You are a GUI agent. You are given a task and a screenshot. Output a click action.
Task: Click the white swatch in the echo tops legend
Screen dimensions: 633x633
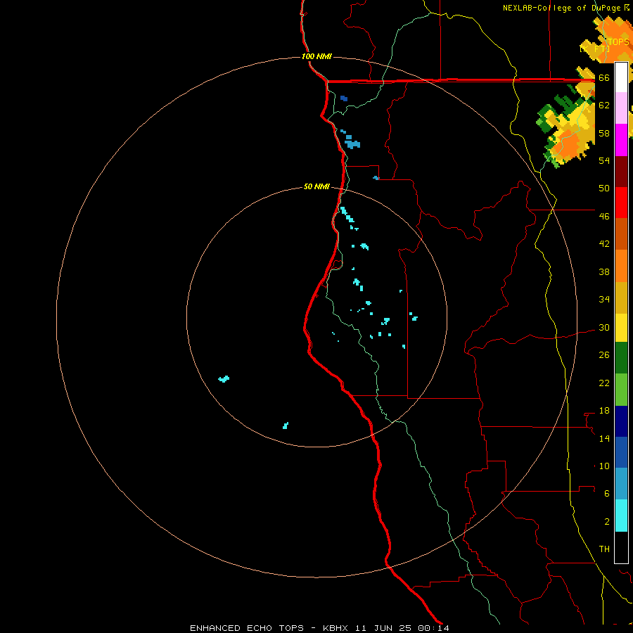(x=621, y=77)
